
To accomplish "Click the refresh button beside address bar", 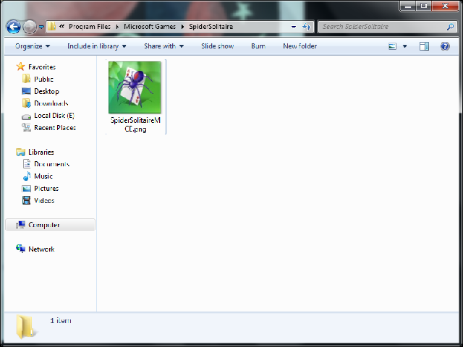I will coord(306,27).
